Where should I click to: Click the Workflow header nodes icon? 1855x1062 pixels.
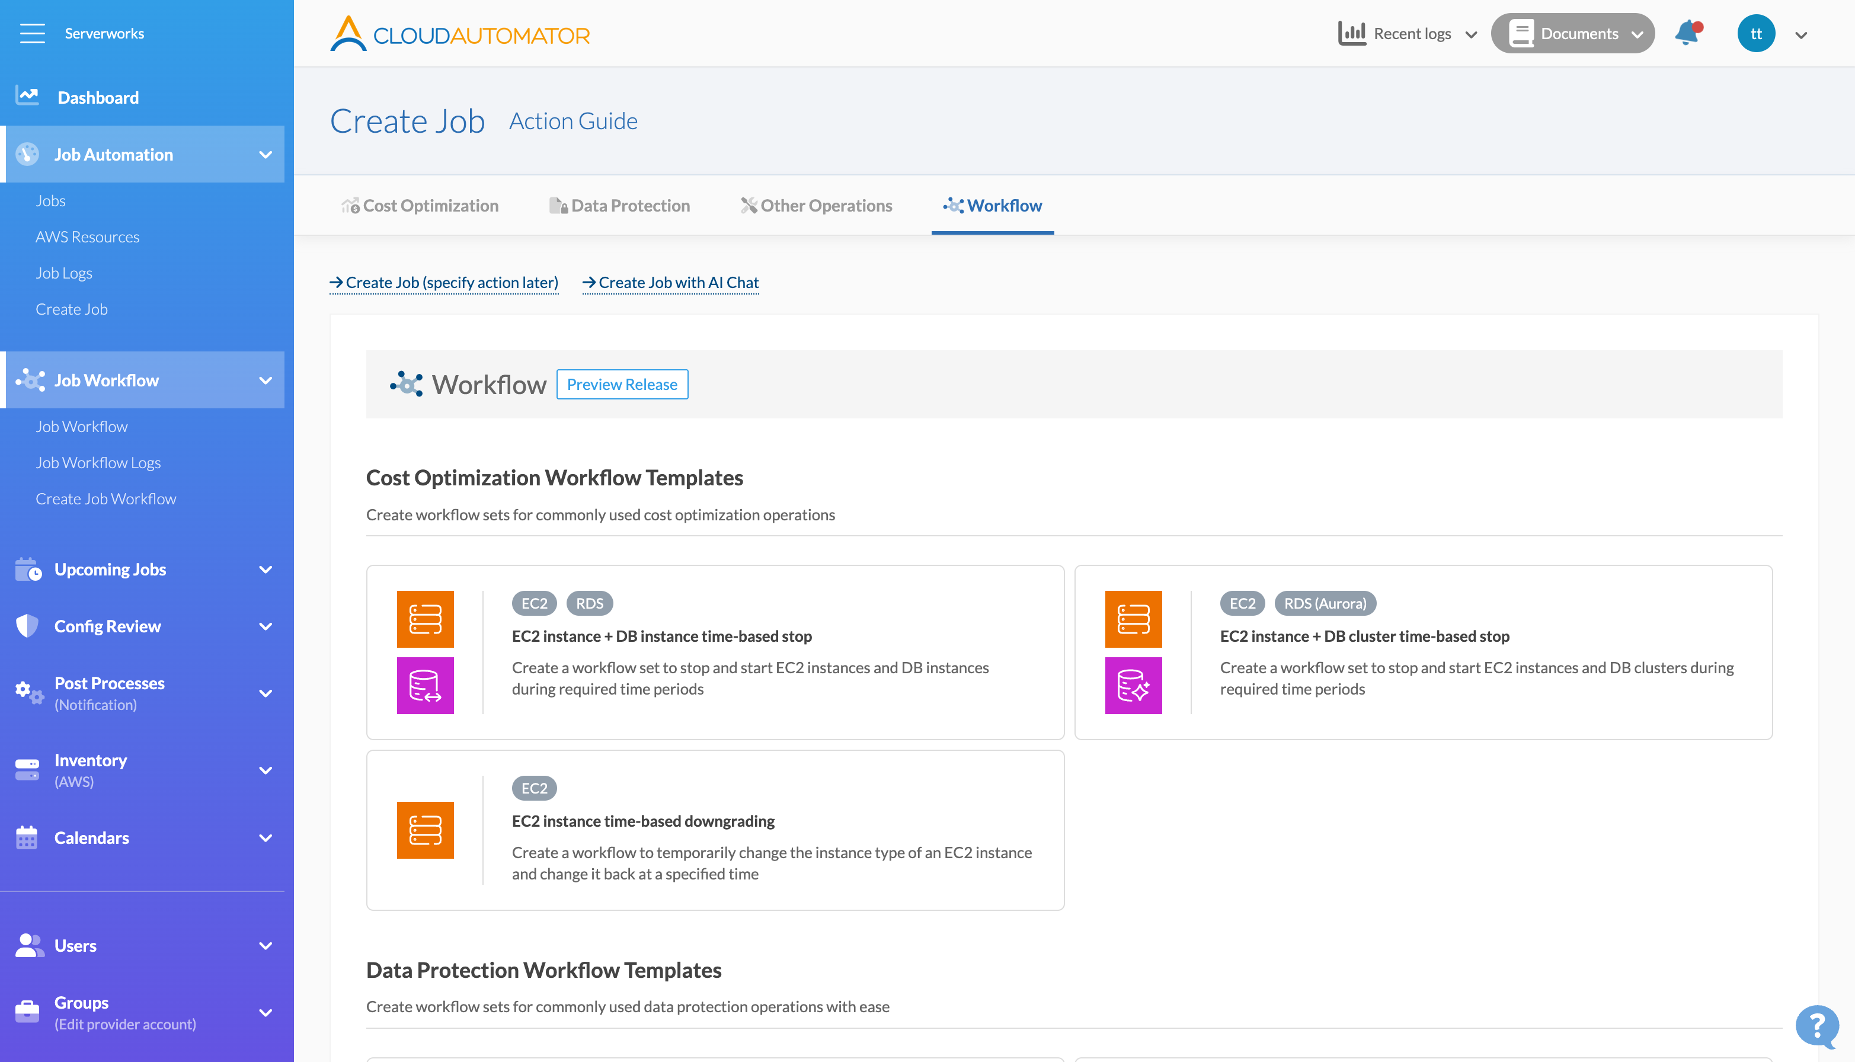click(407, 383)
